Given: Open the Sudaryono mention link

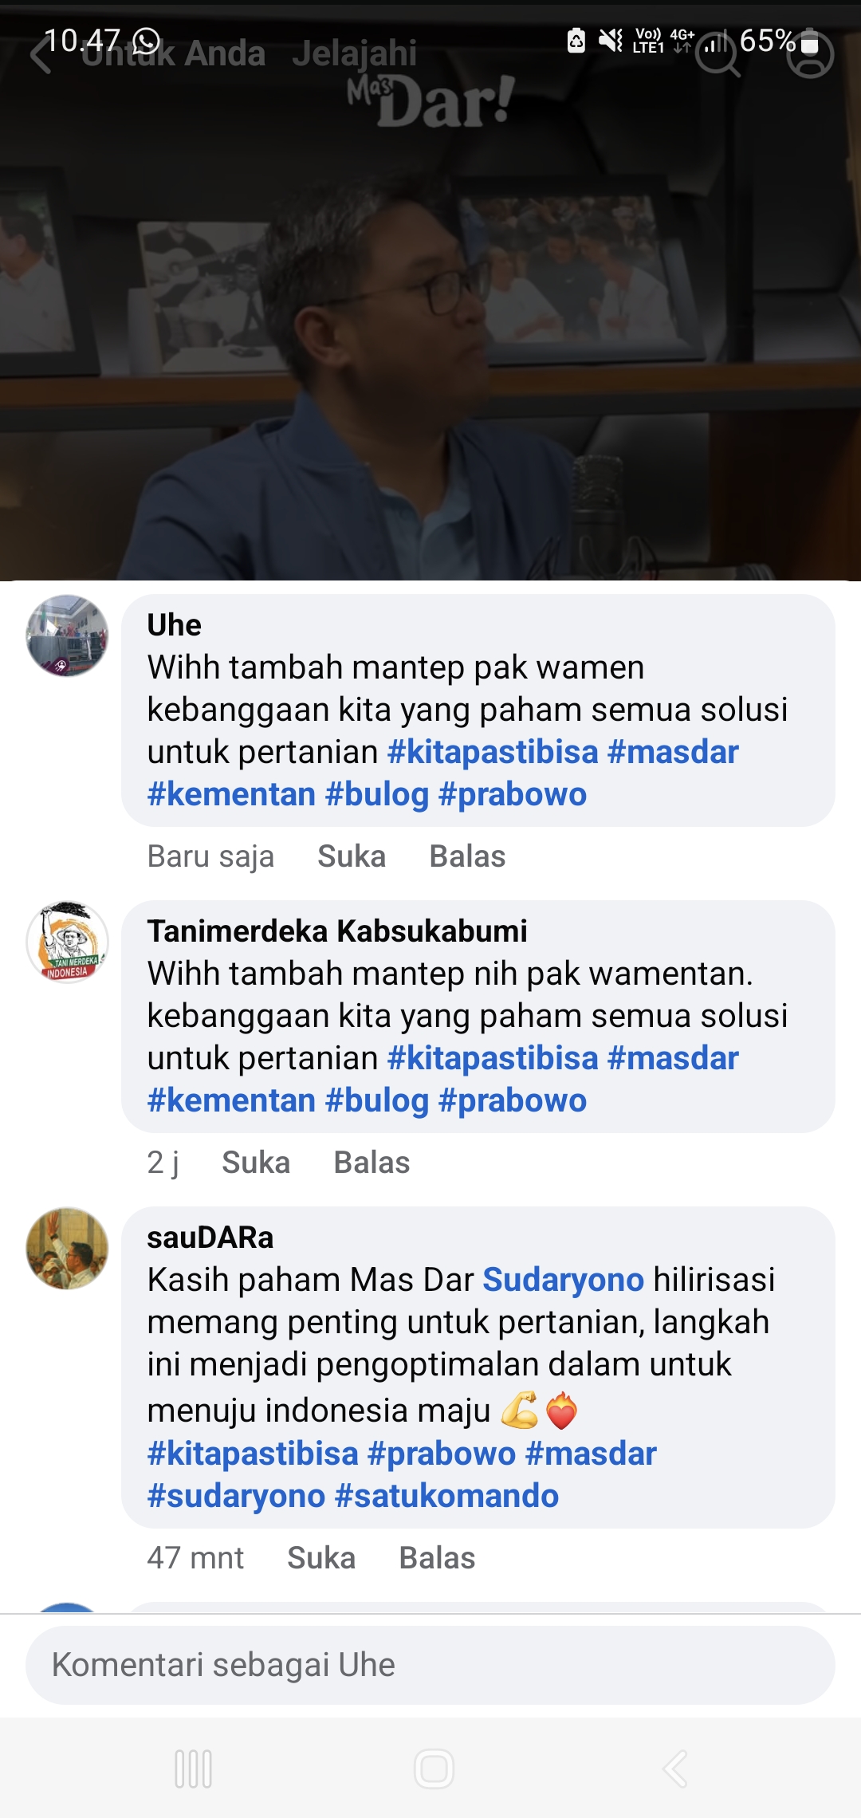Looking at the screenshot, I should click(x=563, y=1280).
